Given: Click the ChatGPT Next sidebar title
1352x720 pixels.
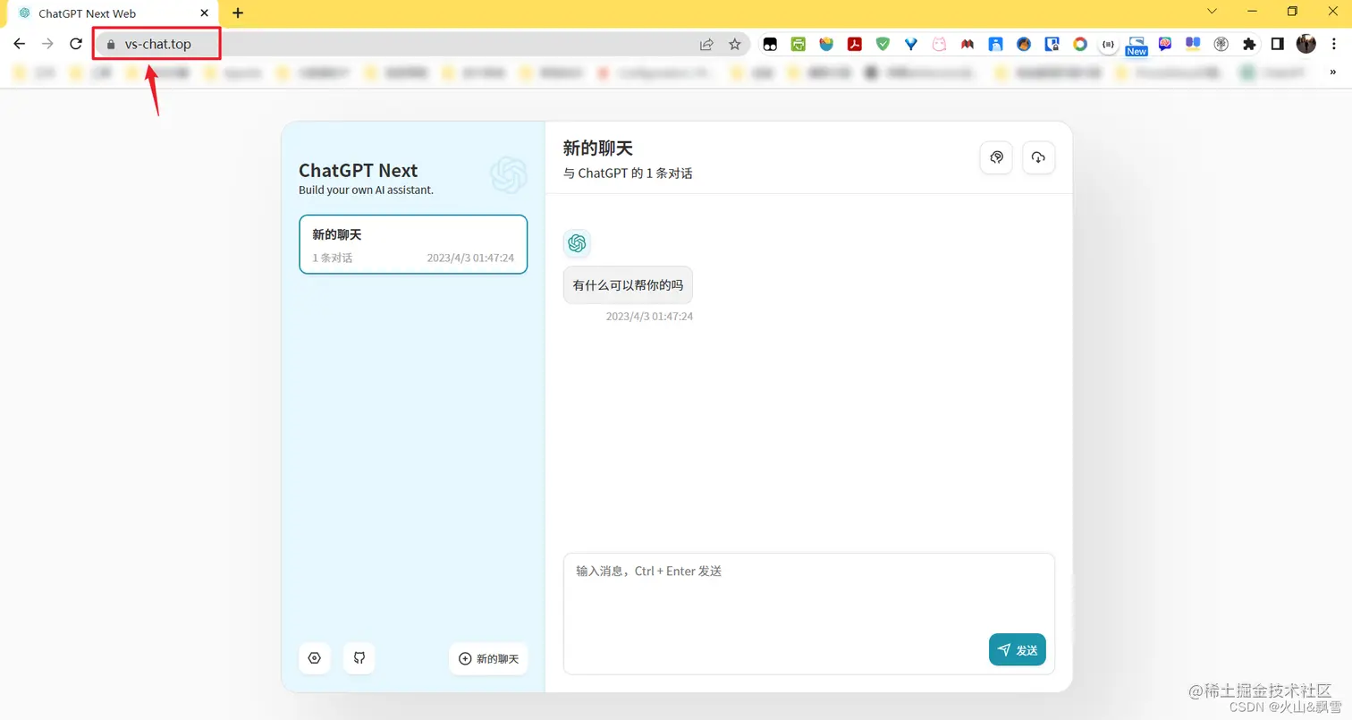Looking at the screenshot, I should pos(358,171).
